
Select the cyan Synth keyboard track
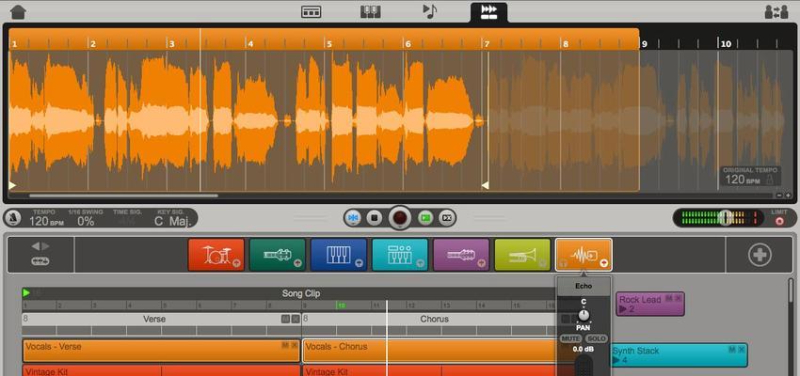[400, 255]
